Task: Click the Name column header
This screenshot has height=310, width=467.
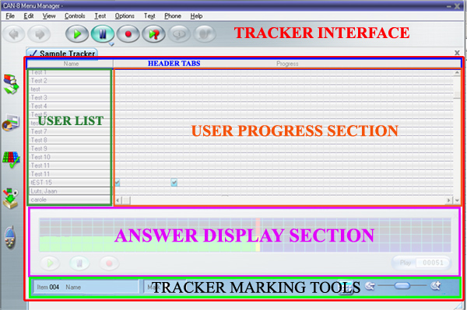Action: pyautogui.click(x=71, y=64)
